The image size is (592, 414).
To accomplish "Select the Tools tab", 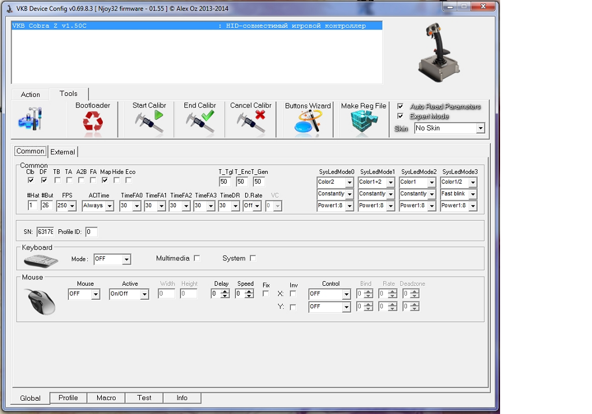I will coord(68,94).
